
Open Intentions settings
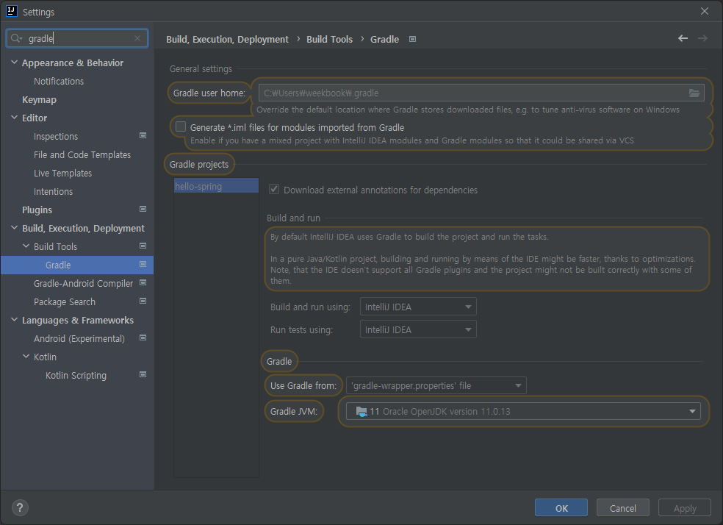(x=53, y=191)
